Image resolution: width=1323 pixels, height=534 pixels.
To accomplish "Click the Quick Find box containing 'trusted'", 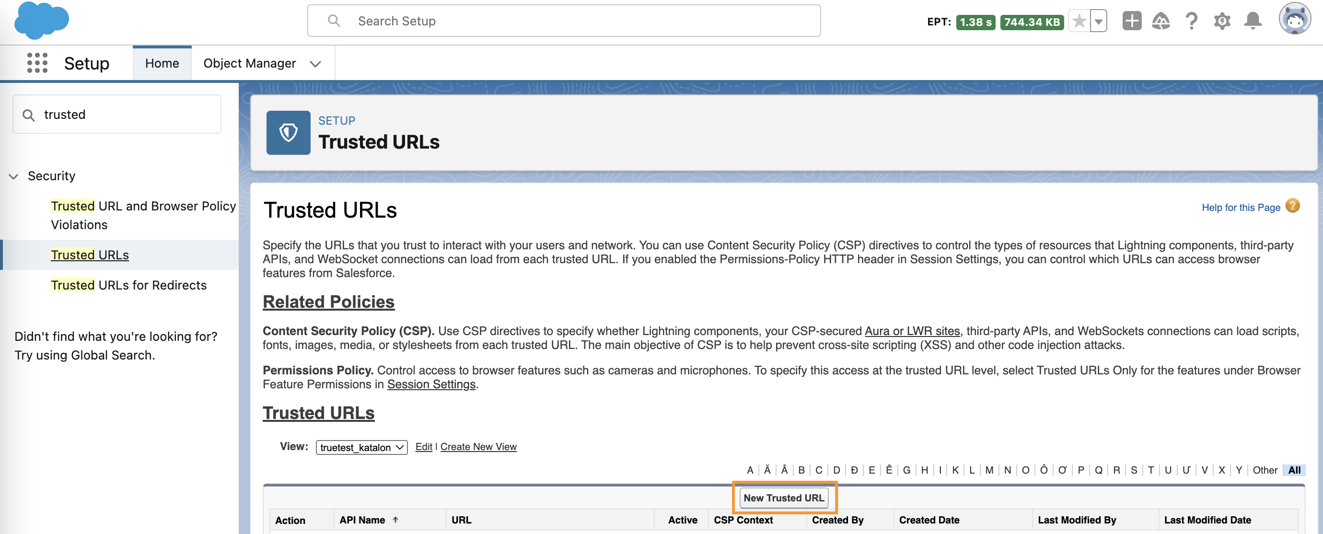I will click(116, 114).
